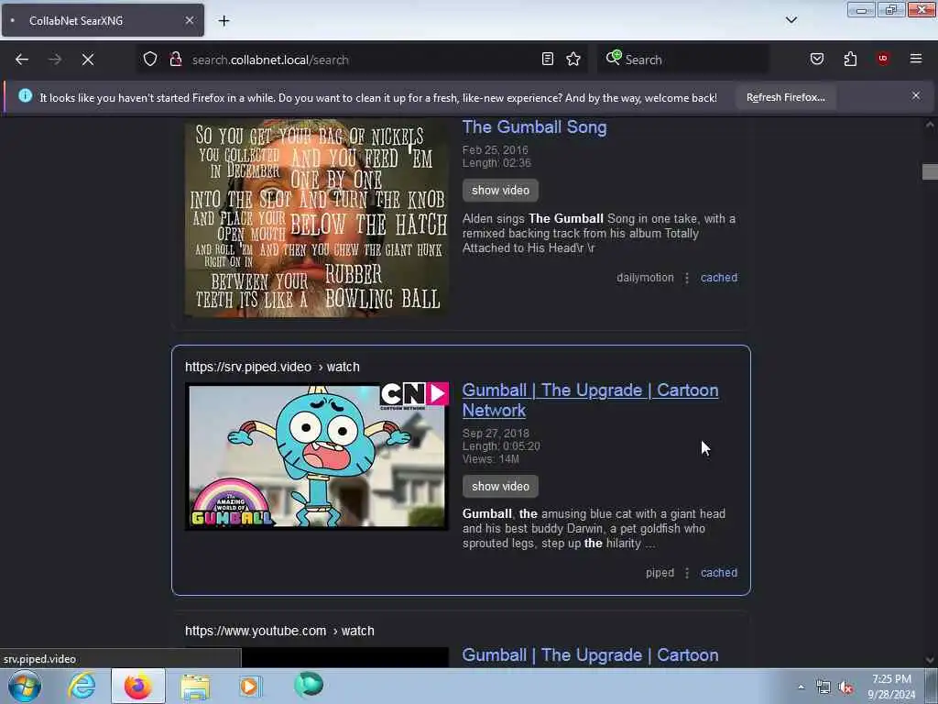Screen dimensions: 938x704
Task: Click the browser Search box
Action: tap(682, 60)
